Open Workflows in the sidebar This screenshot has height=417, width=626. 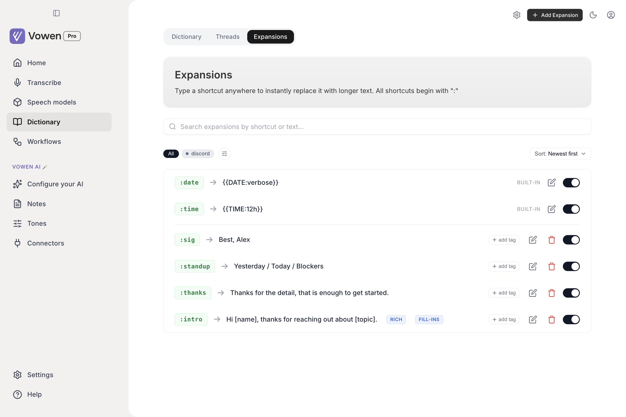click(x=59, y=142)
